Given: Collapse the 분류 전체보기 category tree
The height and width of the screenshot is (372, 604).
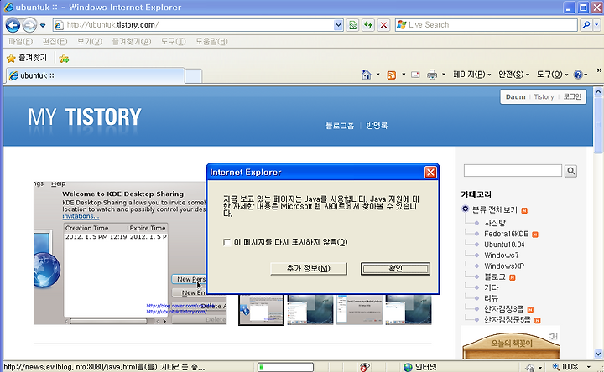Looking at the screenshot, I should pos(466,209).
